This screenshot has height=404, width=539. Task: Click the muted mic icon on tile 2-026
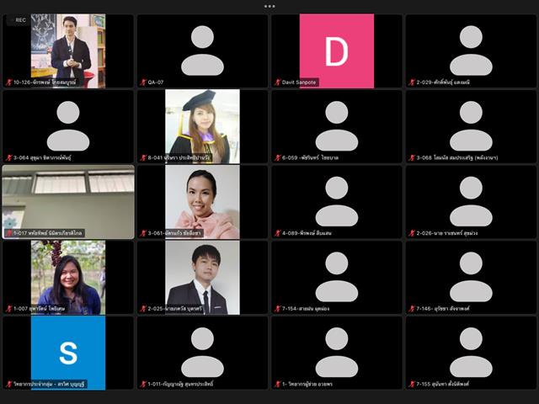pos(412,233)
